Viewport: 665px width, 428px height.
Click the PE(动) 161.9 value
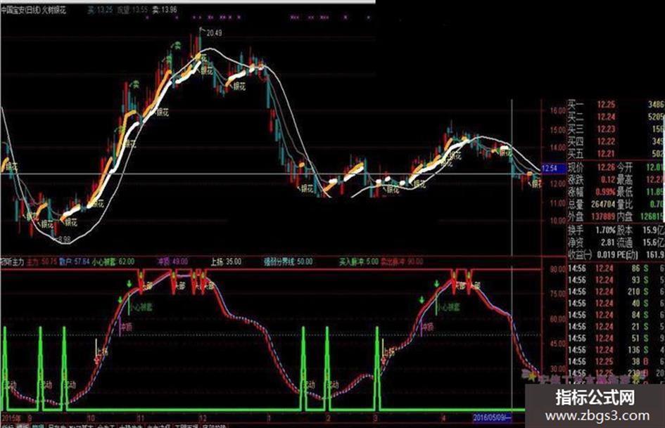pos(654,254)
